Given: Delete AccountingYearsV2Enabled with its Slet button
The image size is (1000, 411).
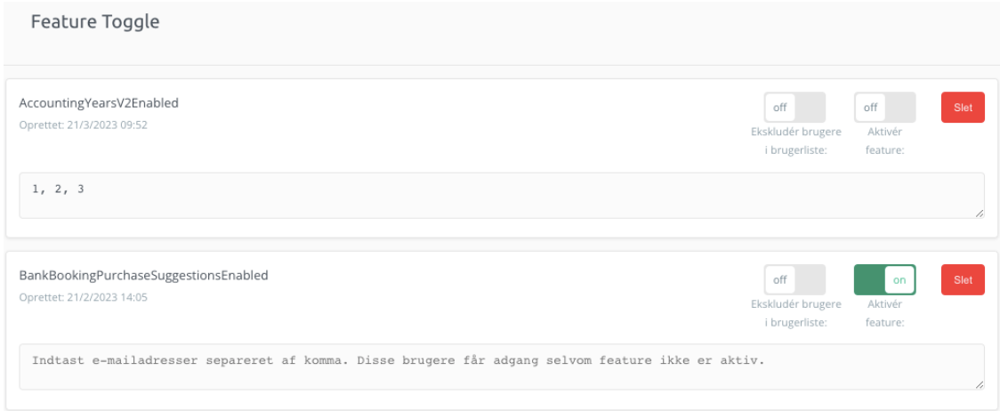Looking at the screenshot, I should pos(963,108).
